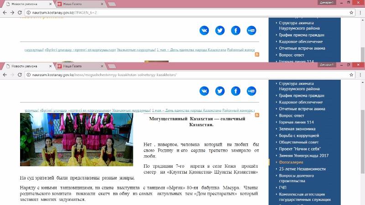The width and height of the screenshot is (365, 205).
Task: Click RSS feed icon in front window
Action: tap(257, 115)
